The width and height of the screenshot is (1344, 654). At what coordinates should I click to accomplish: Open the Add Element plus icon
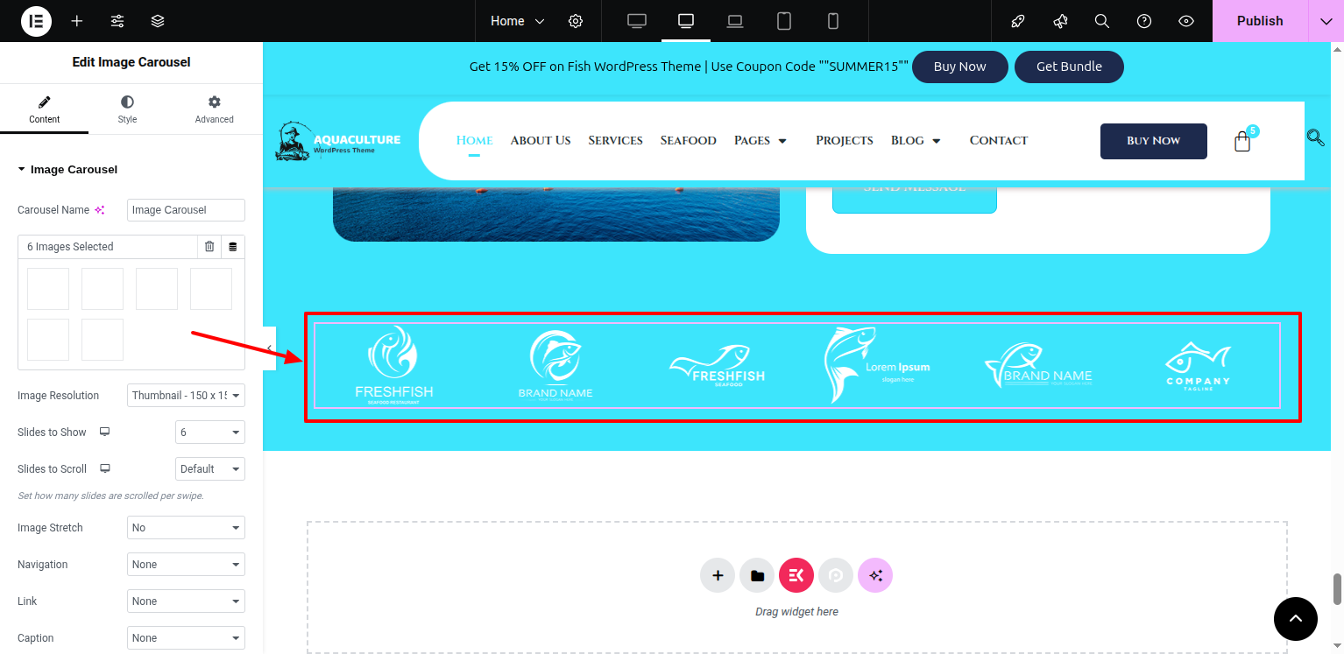click(x=77, y=21)
